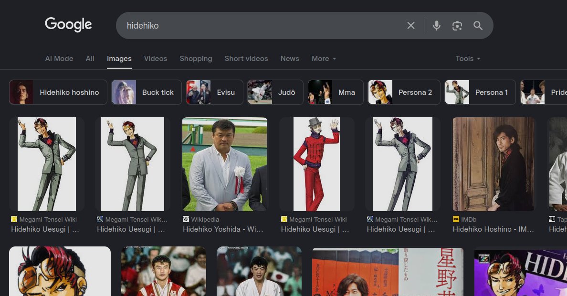Open the judoka in white gi photo
This screenshot has height=296, width=567.
point(259,272)
